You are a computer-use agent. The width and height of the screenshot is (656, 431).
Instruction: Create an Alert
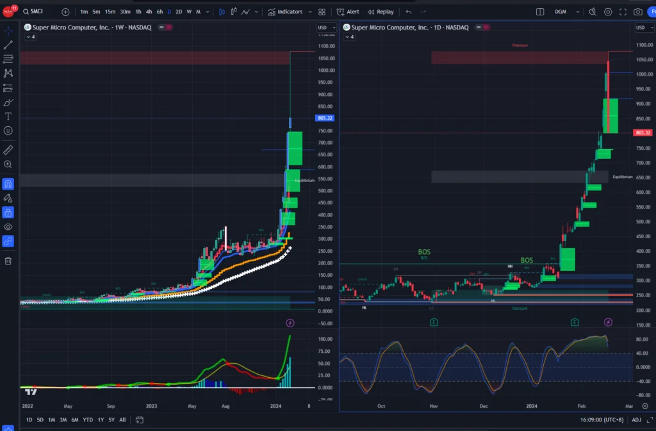pyautogui.click(x=348, y=12)
